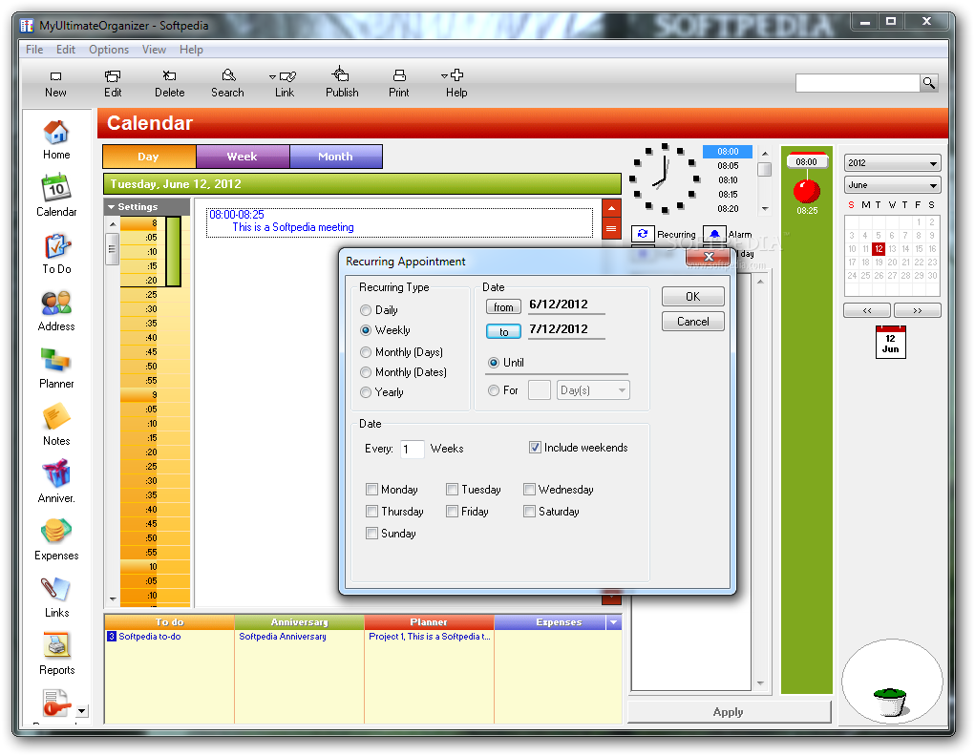
Task: Open the Calendar section icon
Action: point(56,189)
